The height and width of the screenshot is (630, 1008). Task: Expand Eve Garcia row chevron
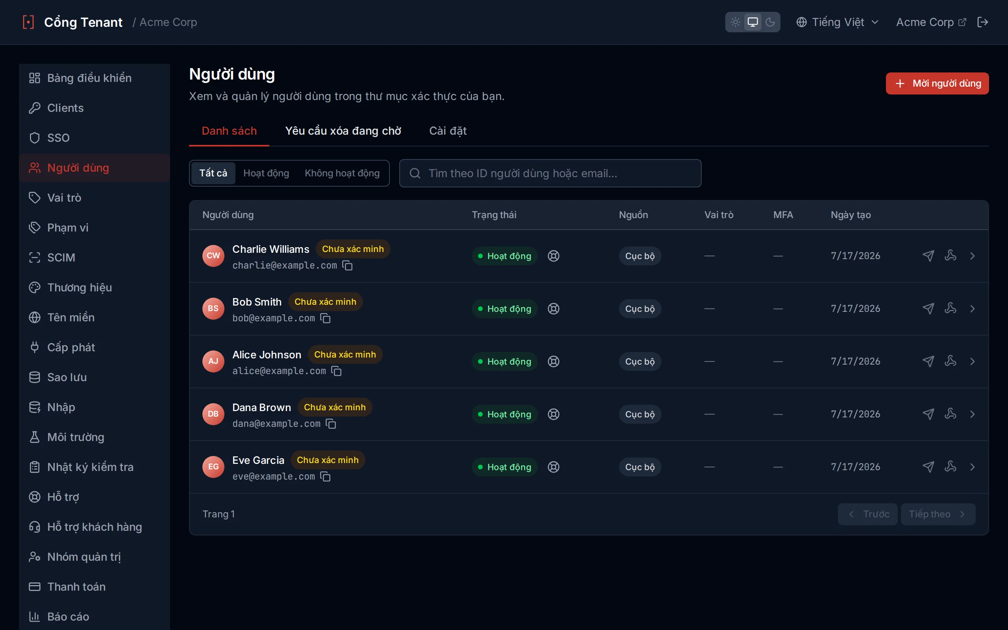(x=973, y=467)
